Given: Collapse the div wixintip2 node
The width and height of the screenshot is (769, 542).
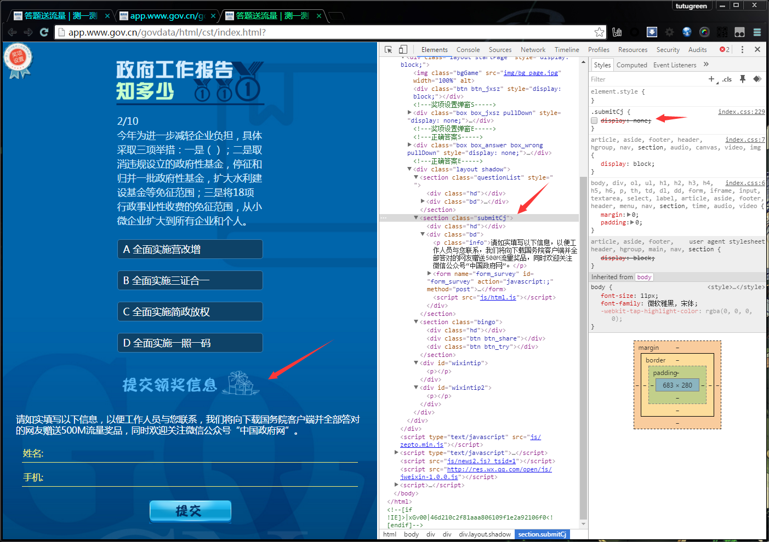Looking at the screenshot, I should (x=416, y=388).
